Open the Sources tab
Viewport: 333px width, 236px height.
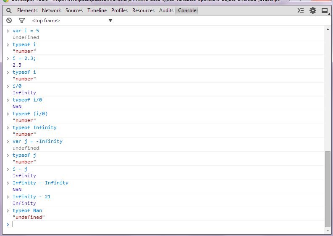pos(74,10)
